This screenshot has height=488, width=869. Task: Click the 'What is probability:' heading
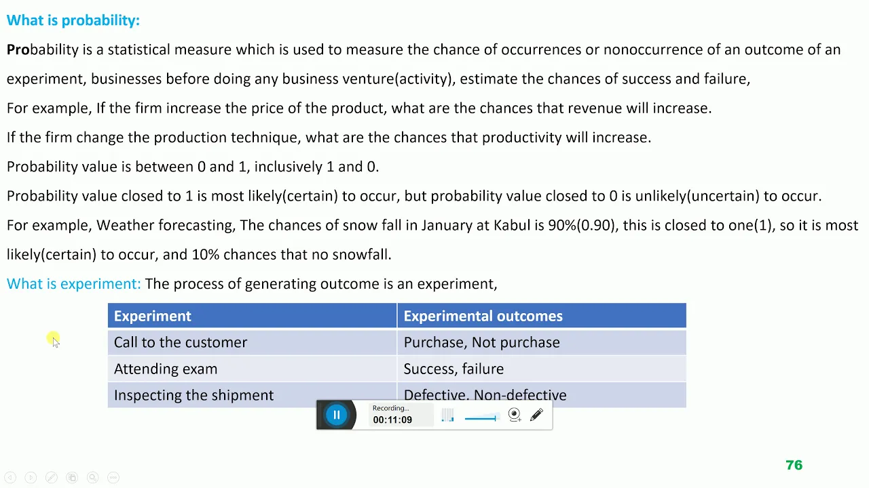click(73, 20)
